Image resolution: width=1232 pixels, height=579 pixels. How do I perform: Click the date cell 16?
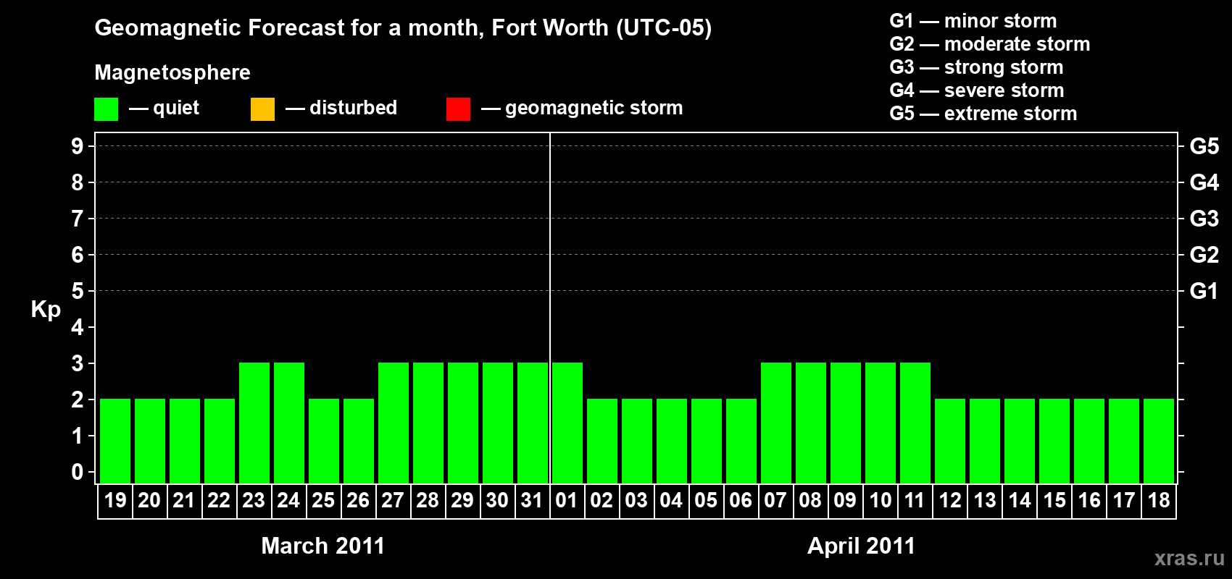coord(1089,501)
